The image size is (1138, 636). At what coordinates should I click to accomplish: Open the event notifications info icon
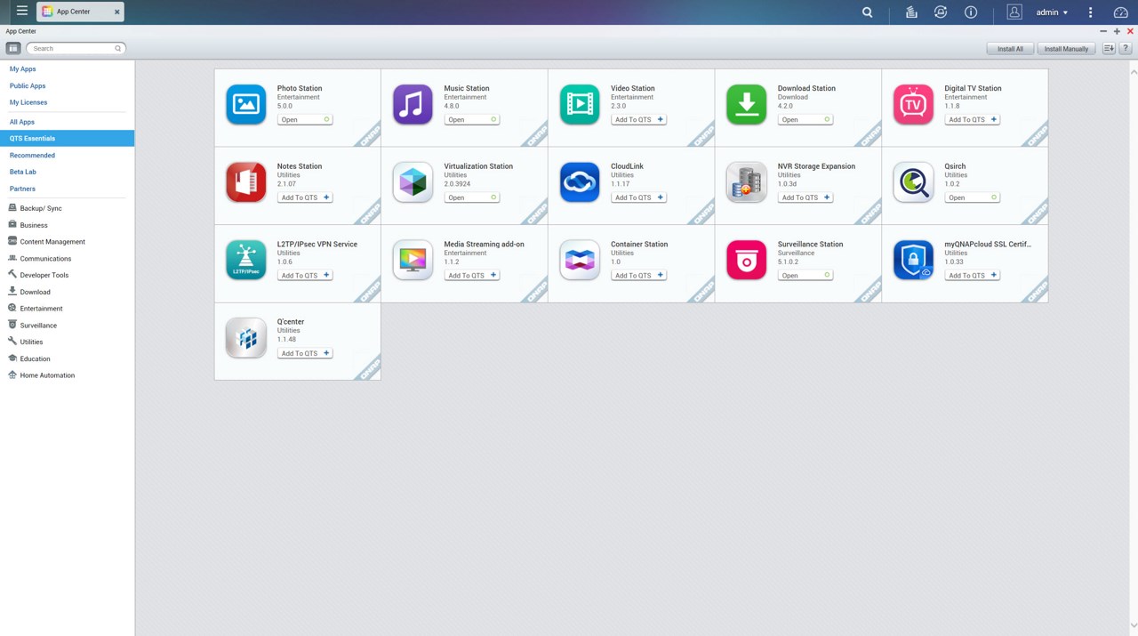(x=971, y=12)
